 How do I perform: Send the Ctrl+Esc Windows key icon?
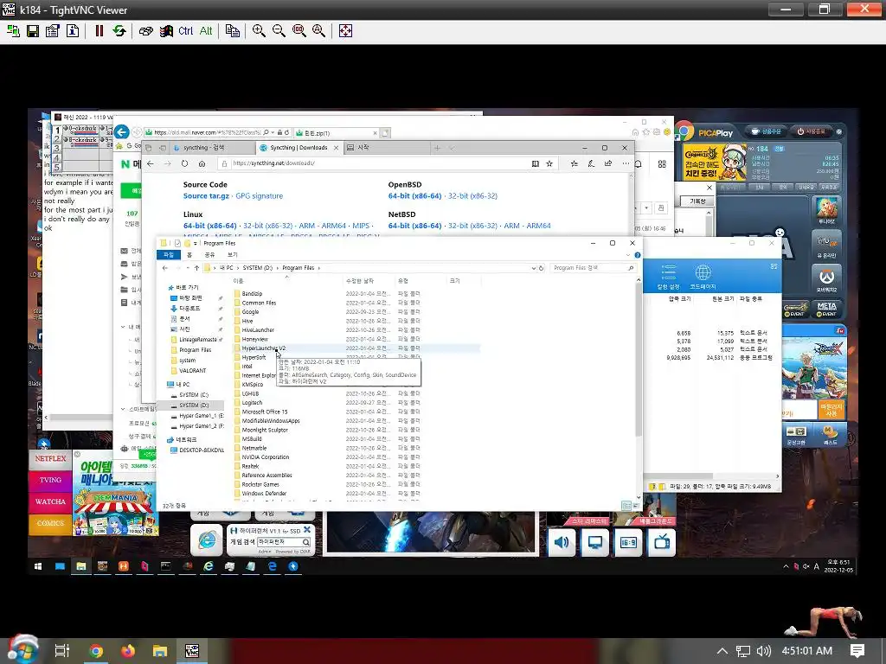165,31
